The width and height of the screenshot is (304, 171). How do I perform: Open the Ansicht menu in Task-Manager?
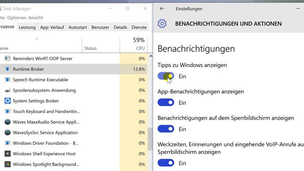[x=36, y=18]
